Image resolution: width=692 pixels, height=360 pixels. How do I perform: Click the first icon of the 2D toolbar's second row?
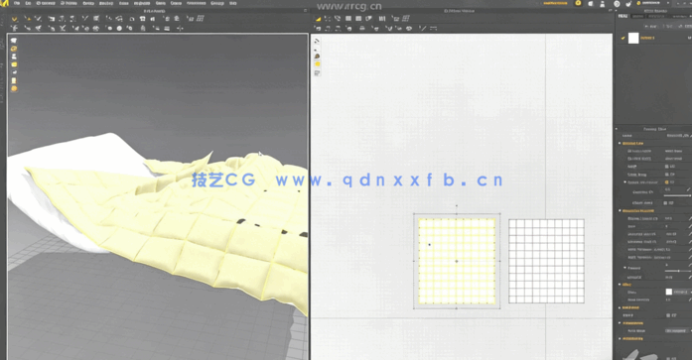coord(318,28)
